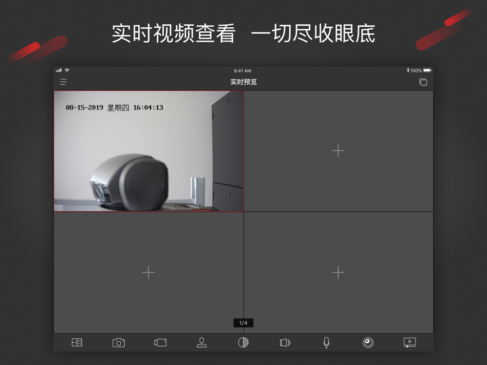This screenshot has width=487, height=365.
Task: Switch to playback screen icon
Action: pos(410,342)
